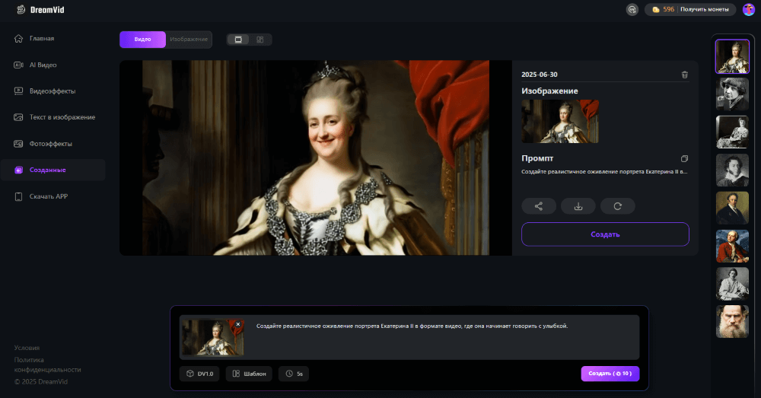Open the DV1.0 model selector
This screenshot has height=398, width=761.
click(199, 374)
